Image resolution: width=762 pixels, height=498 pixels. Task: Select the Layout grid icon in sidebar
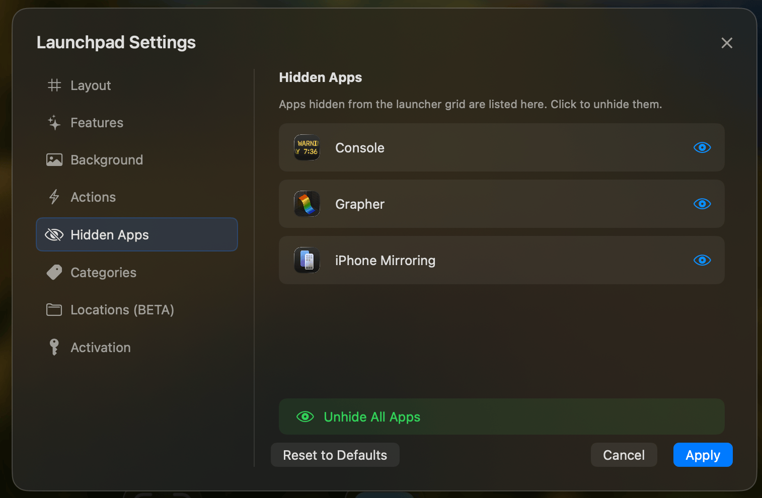tap(54, 85)
